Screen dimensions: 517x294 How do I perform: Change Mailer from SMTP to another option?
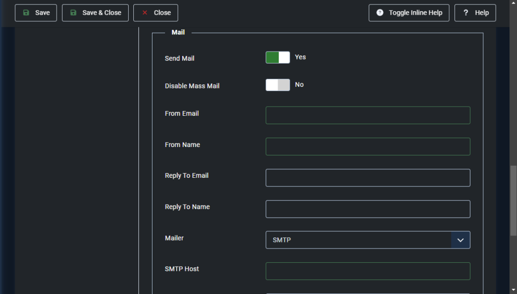click(x=368, y=240)
